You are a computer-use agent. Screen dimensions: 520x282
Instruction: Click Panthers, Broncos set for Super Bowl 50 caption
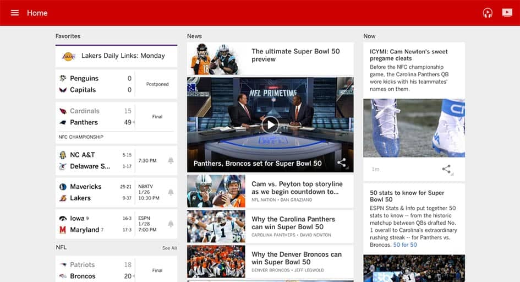tap(258, 163)
